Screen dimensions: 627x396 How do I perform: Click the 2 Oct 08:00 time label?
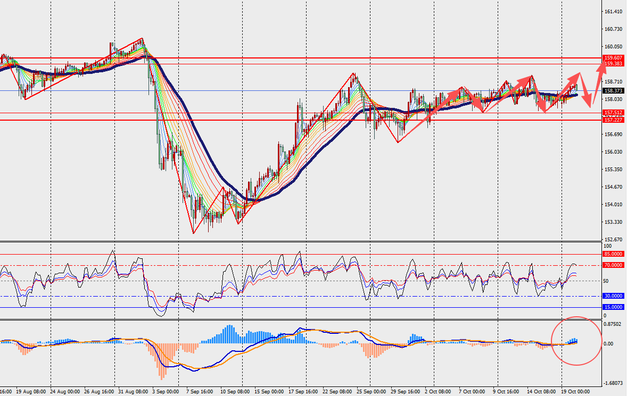pyautogui.click(x=438, y=392)
